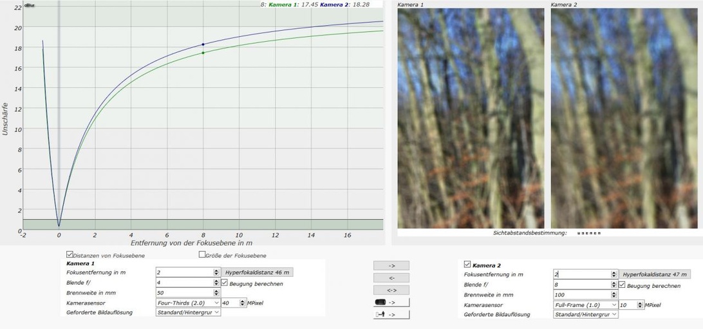Click the person distance icon arrow button

pyautogui.click(x=391, y=314)
